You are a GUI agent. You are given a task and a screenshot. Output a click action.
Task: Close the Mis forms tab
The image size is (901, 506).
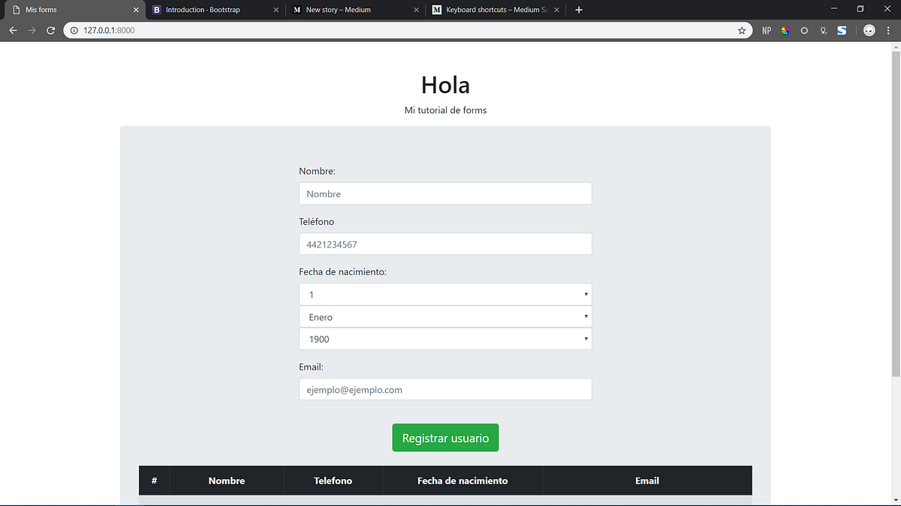tap(136, 10)
